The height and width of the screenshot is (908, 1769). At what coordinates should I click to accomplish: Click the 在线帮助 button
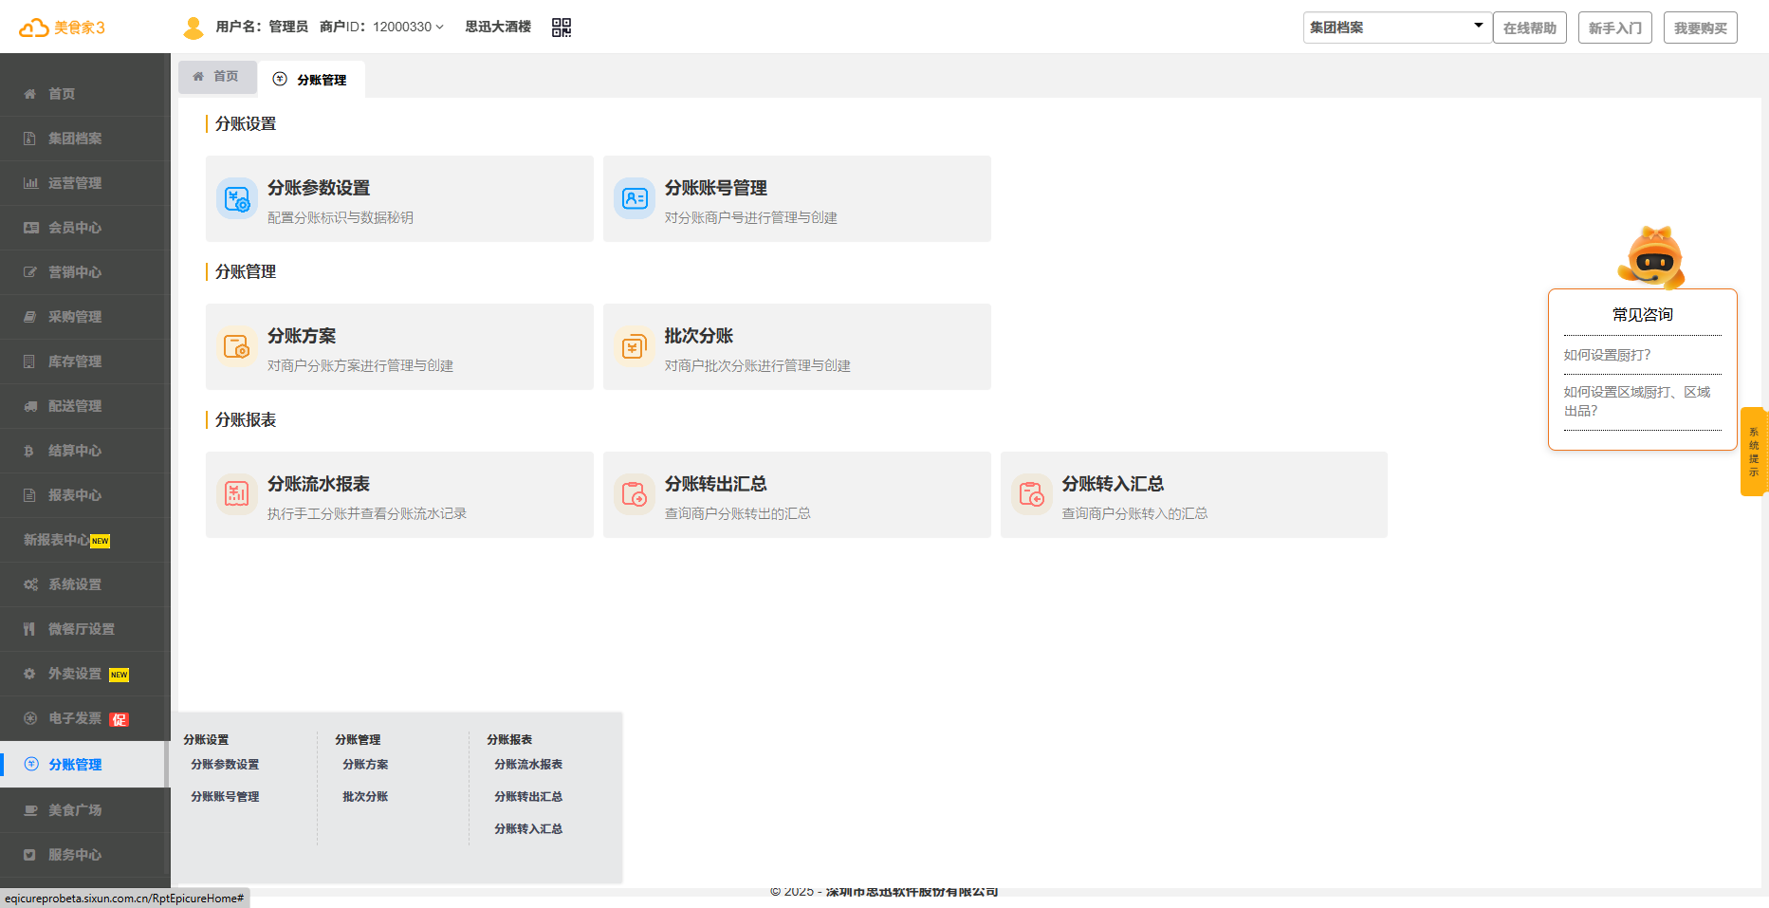pyautogui.click(x=1529, y=28)
